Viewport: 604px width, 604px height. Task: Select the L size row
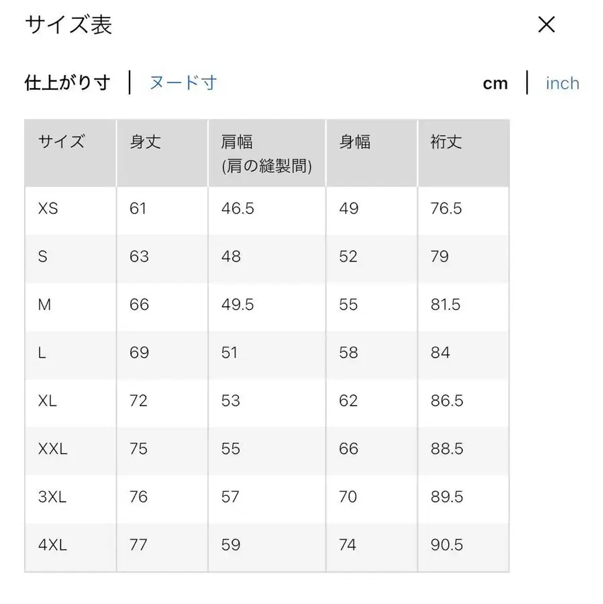(41, 354)
